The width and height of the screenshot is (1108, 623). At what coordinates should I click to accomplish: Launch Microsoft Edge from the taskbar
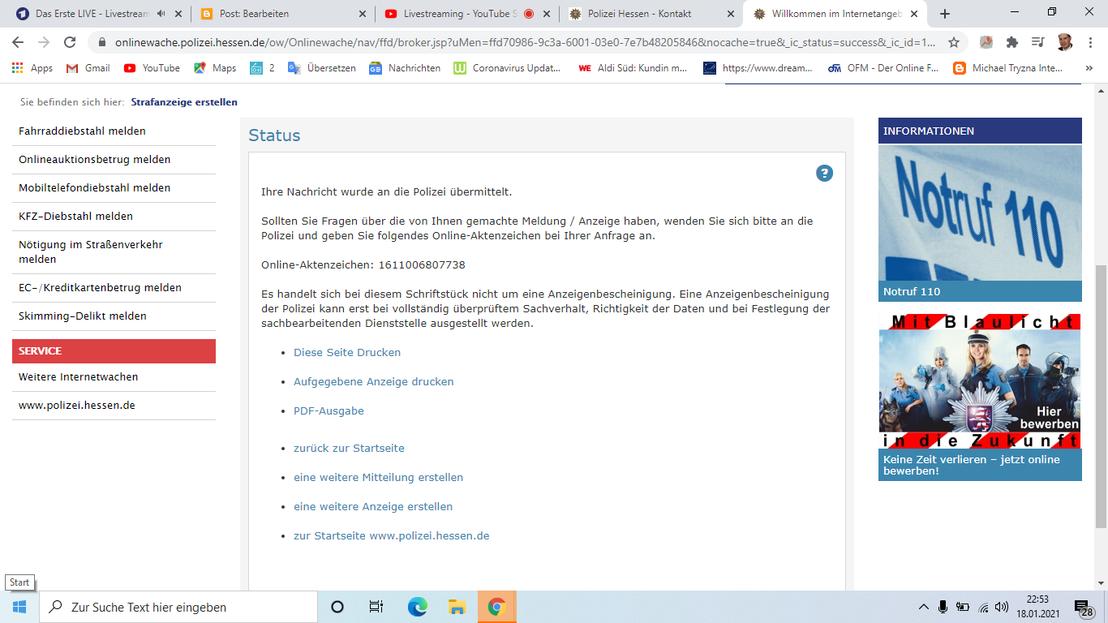click(x=417, y=607)
